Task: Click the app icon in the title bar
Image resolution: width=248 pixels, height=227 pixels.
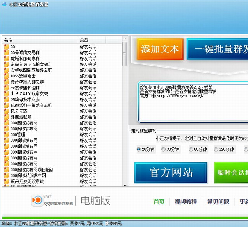Action: coord(4,4)
